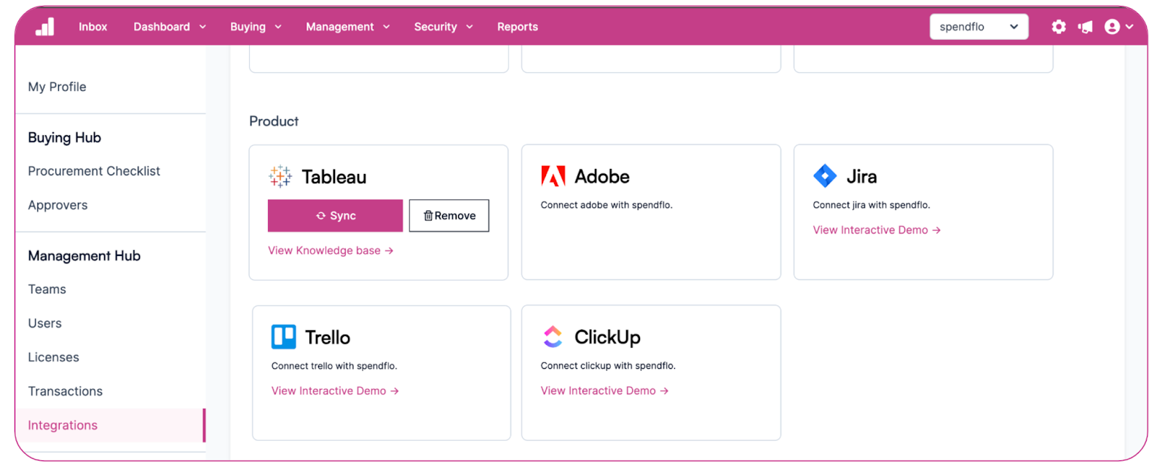
Task: Click 'Connect trello with spendflo.' text
Action: [x=334, y=366]
